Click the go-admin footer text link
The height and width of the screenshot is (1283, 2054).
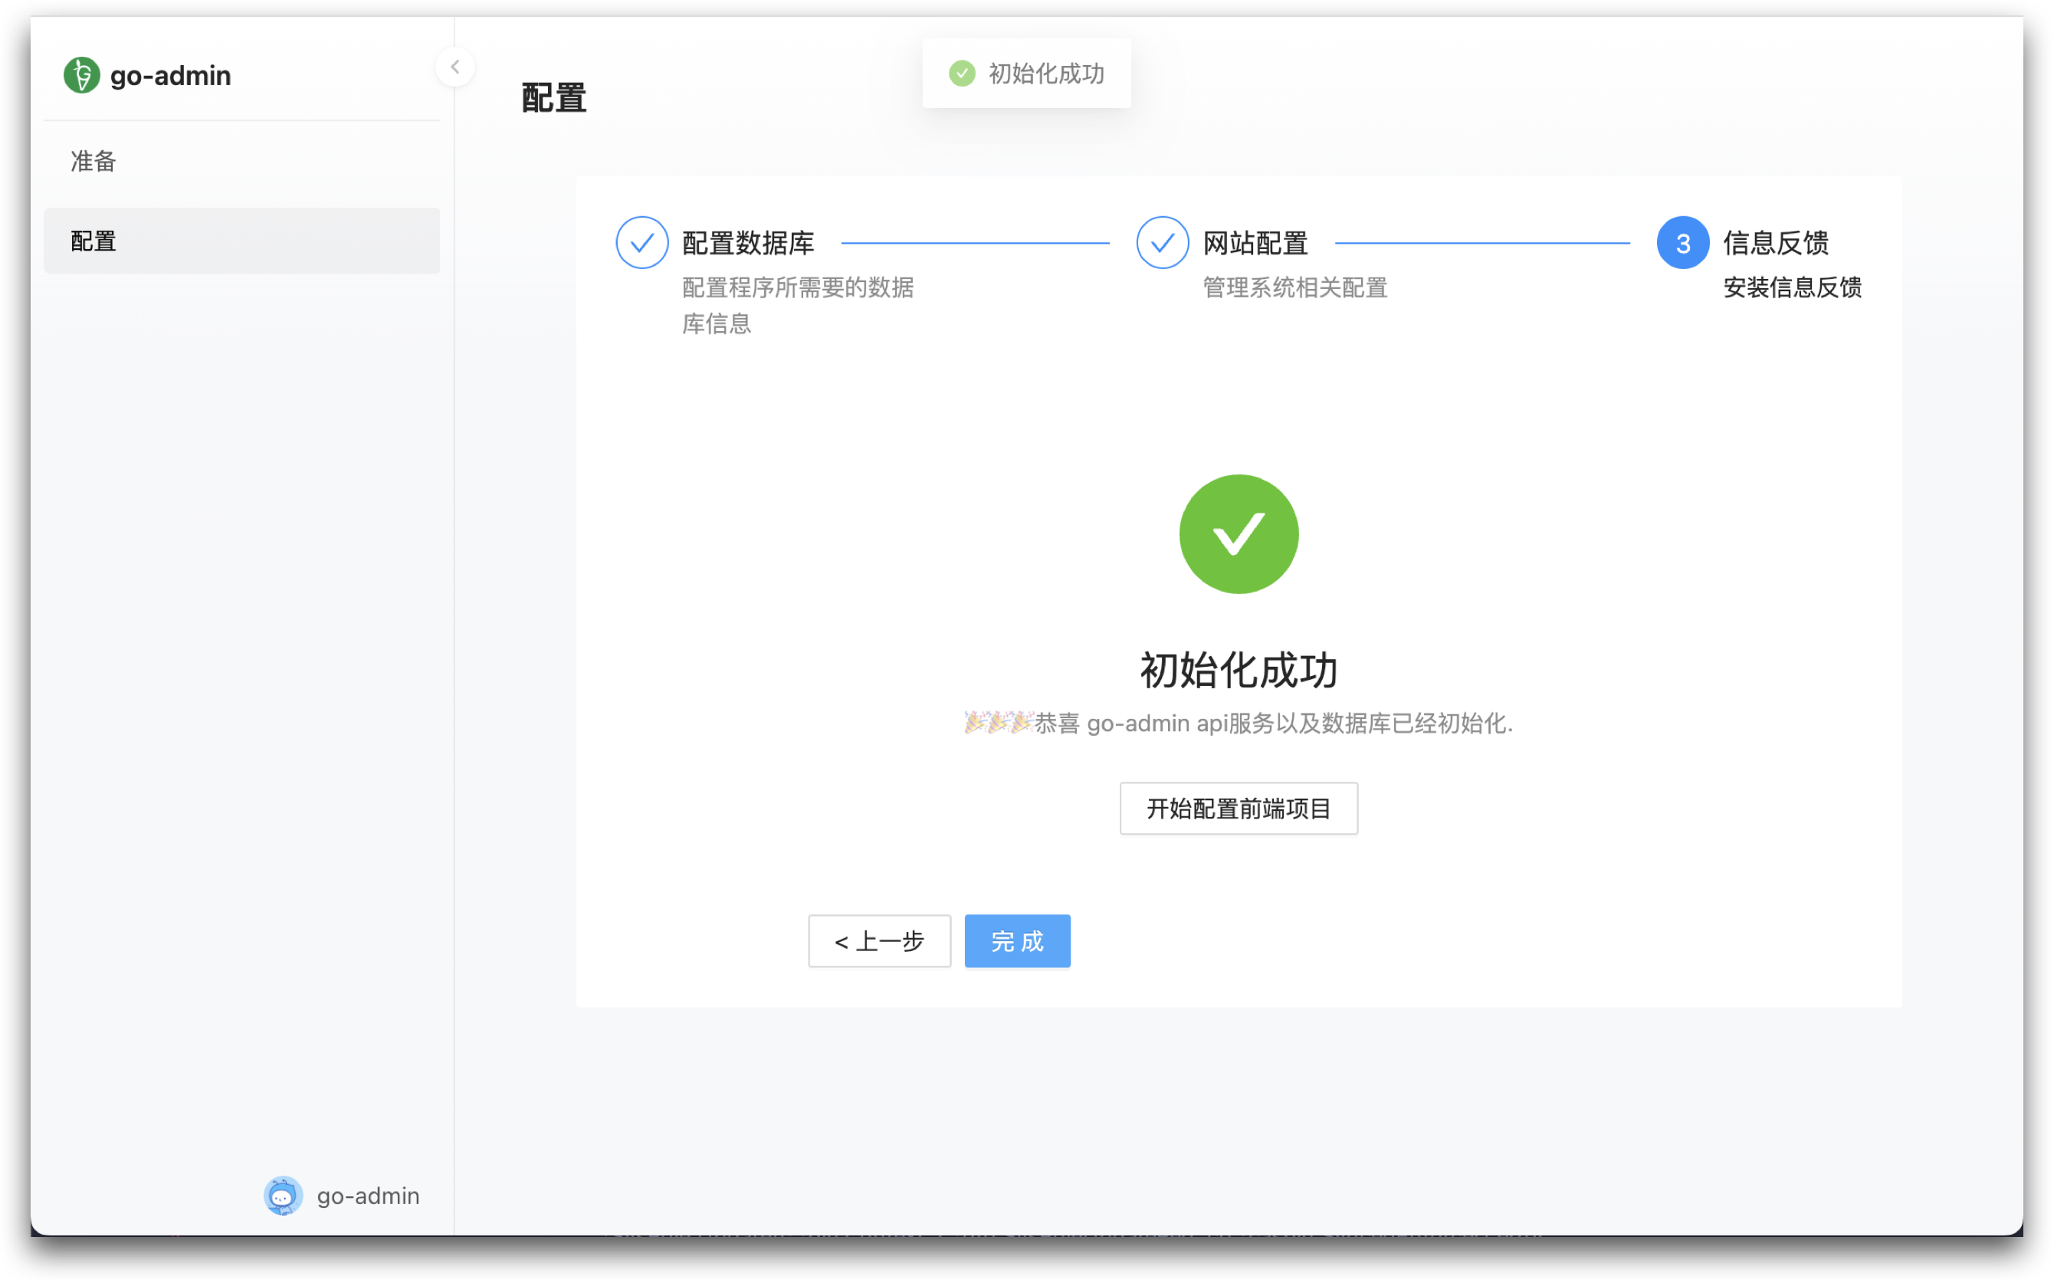pyautogui.click(x=368, y=1196)
